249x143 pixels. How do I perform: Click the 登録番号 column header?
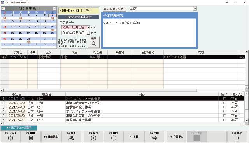pos(148,52)
